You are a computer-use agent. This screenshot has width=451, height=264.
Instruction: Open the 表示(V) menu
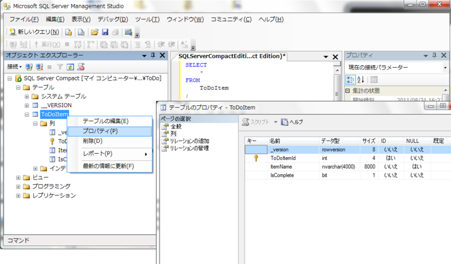(81, 20)
